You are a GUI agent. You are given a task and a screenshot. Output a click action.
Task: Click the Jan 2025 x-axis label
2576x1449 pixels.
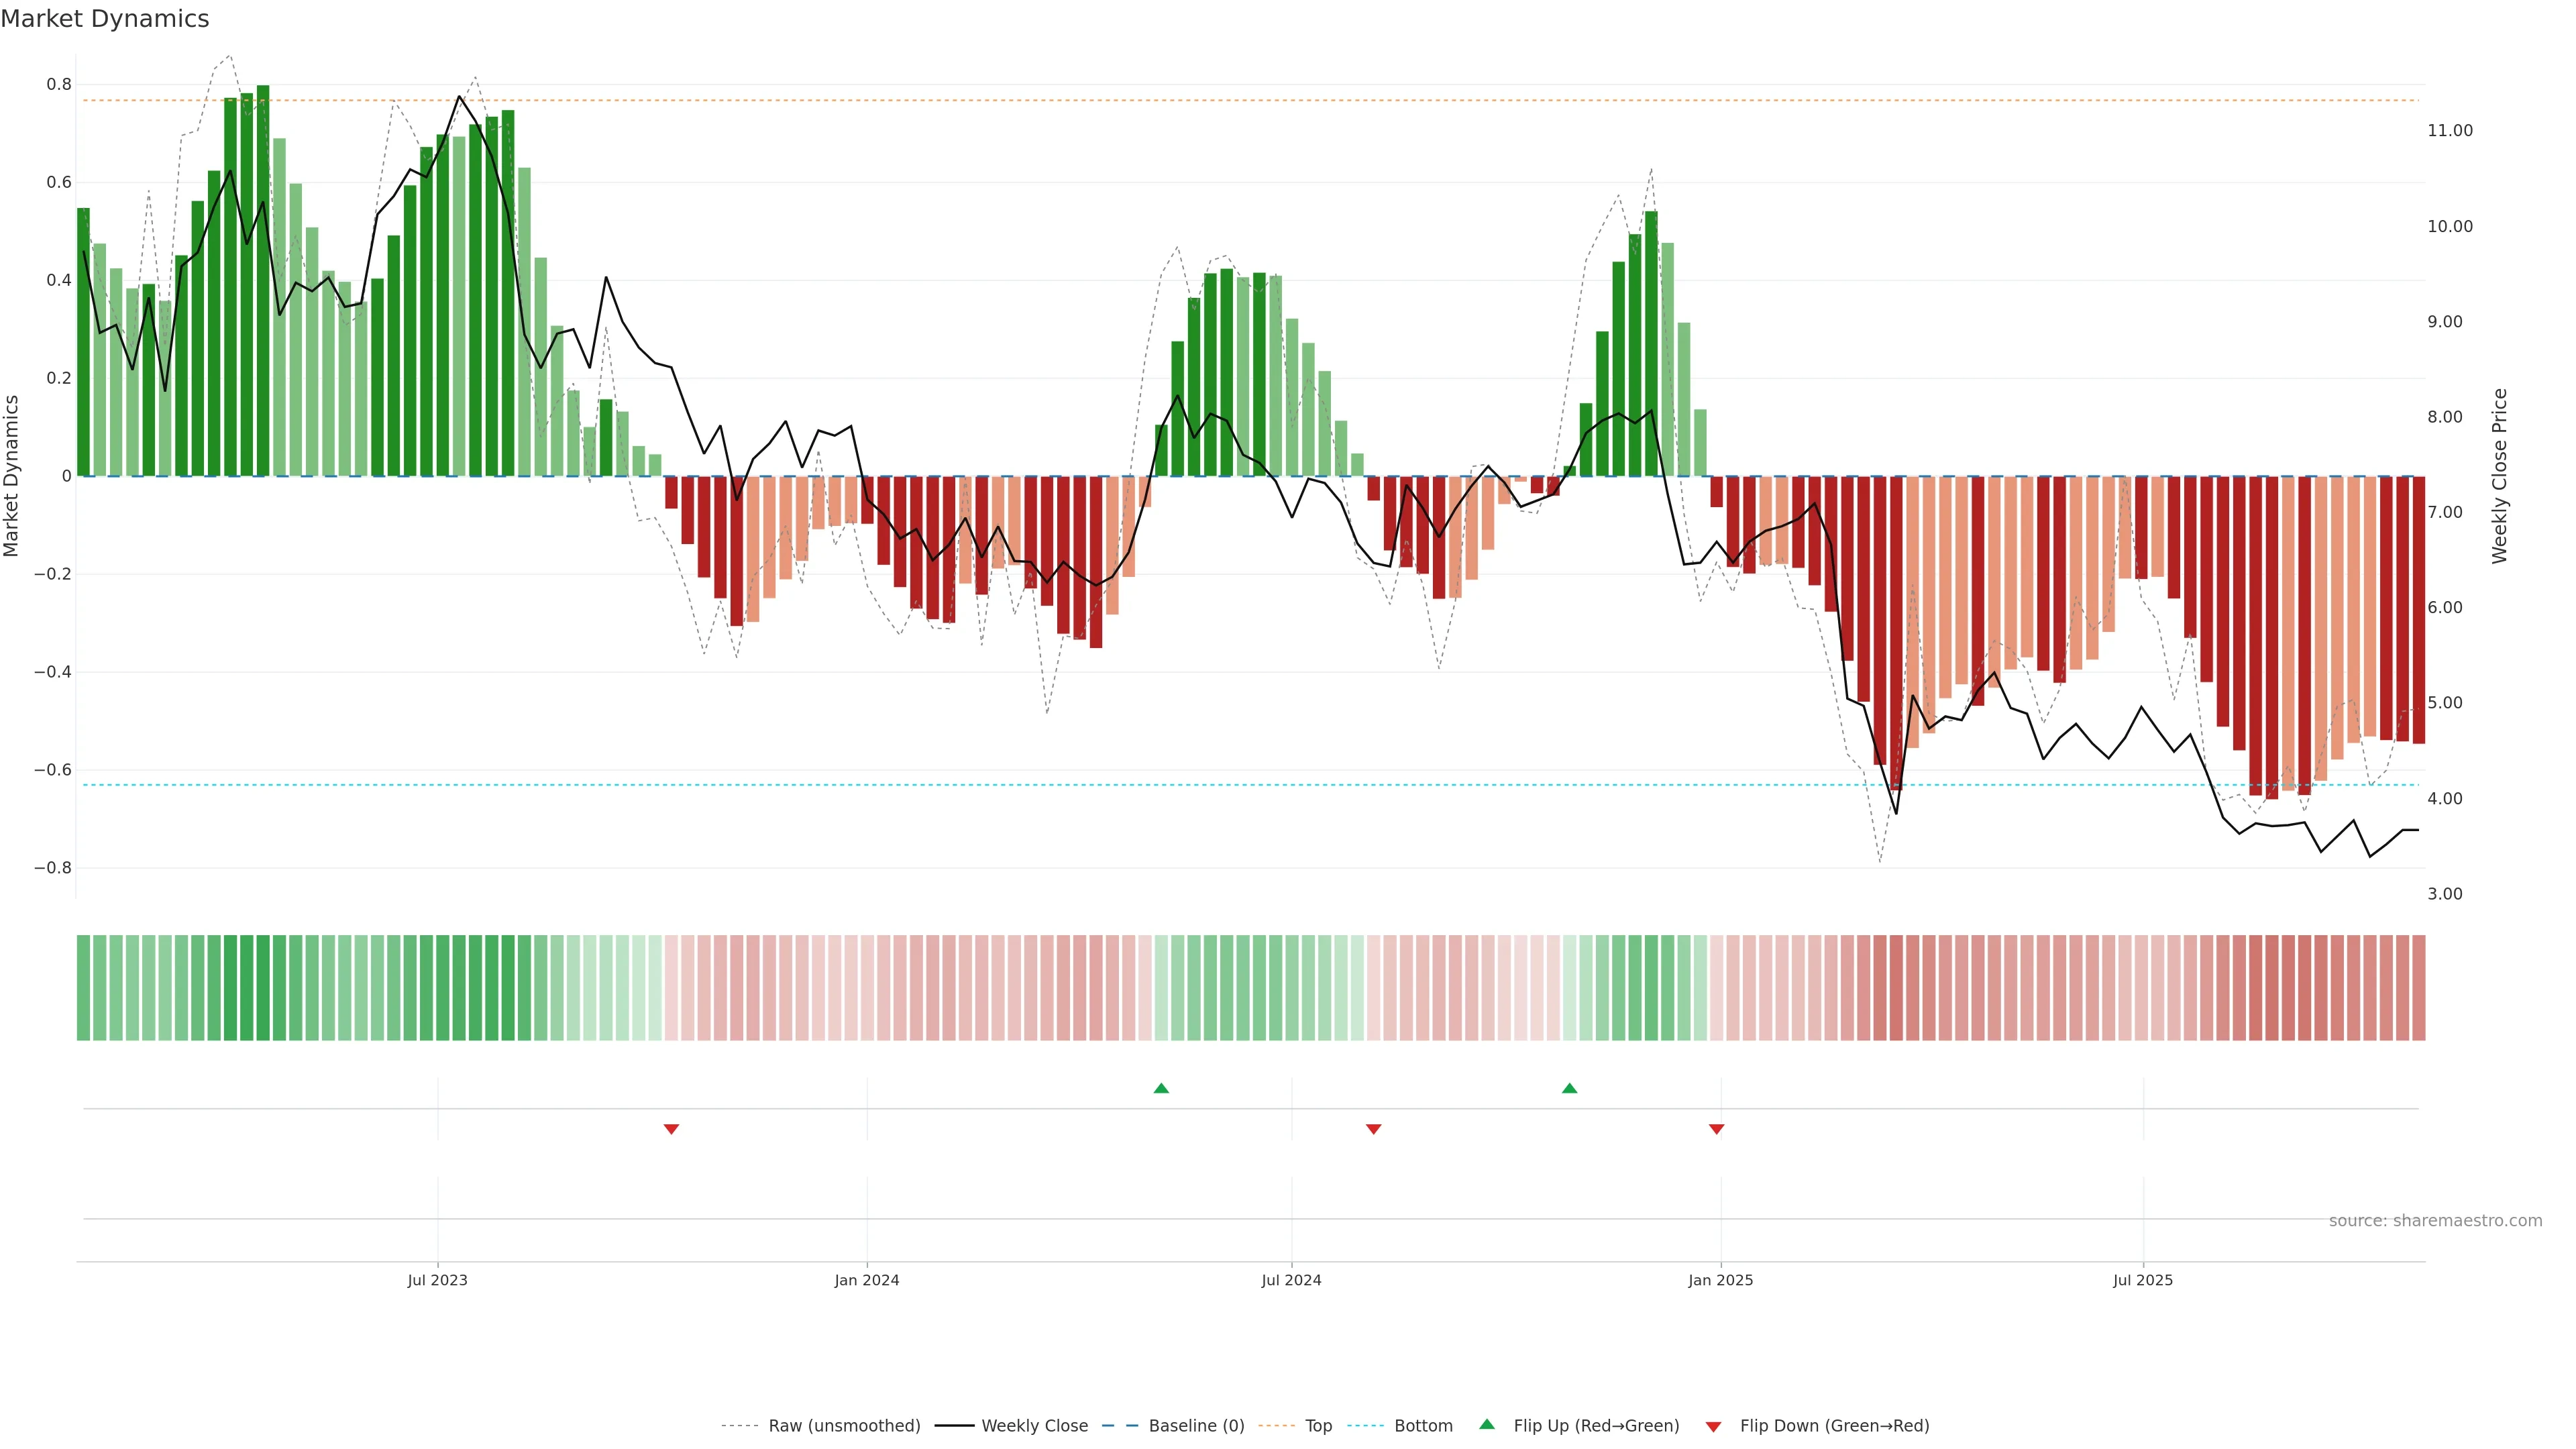(1720, 1280)
